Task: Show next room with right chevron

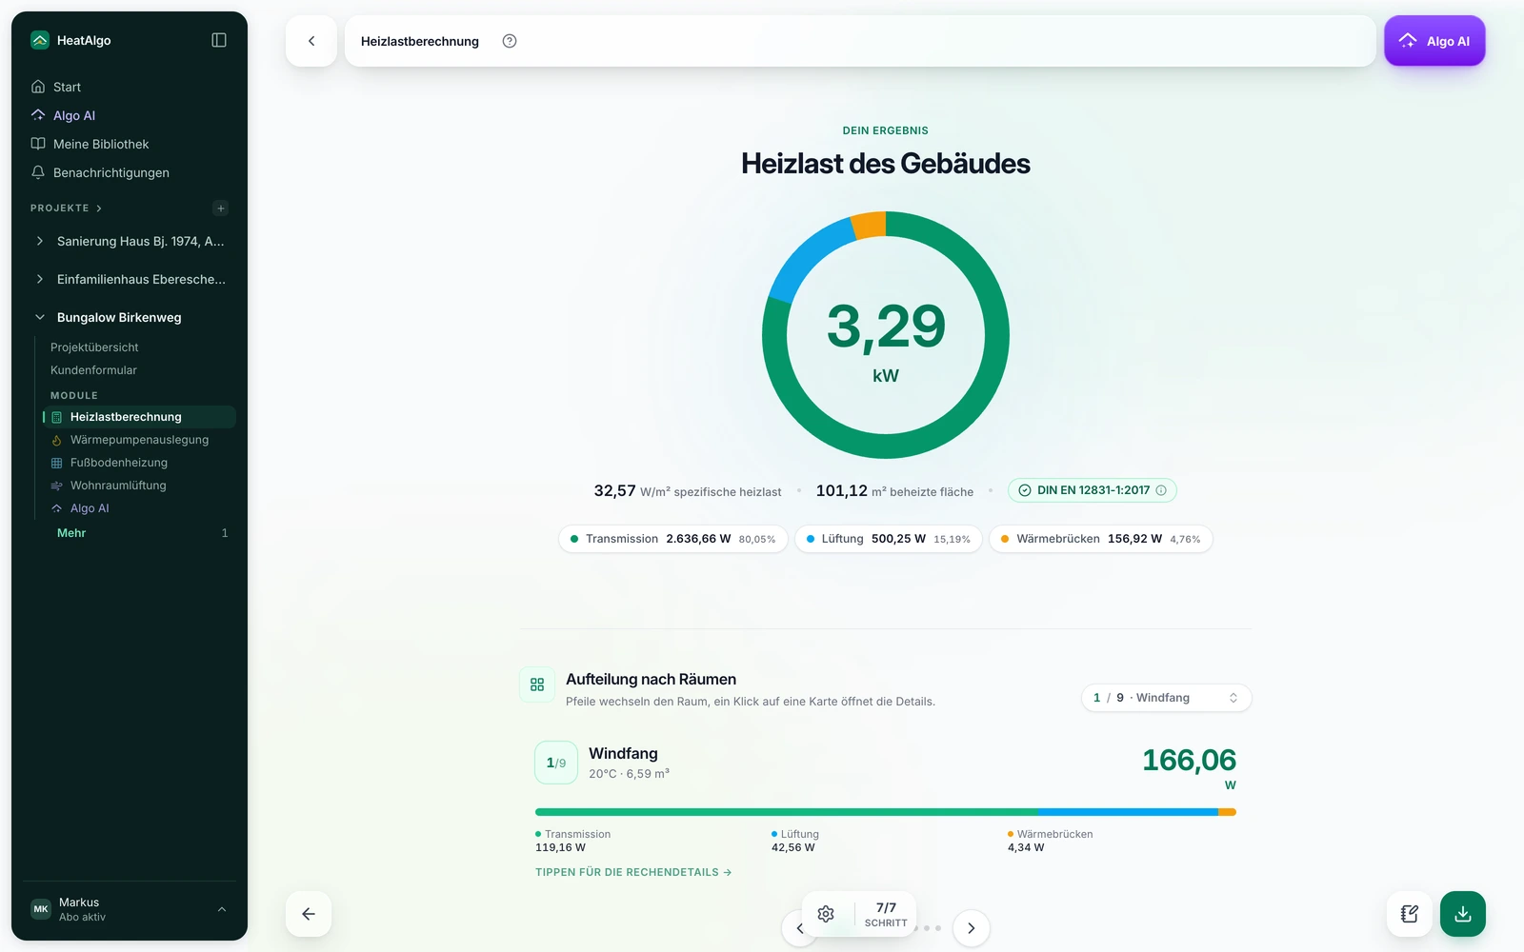Action: pos(972,928)
